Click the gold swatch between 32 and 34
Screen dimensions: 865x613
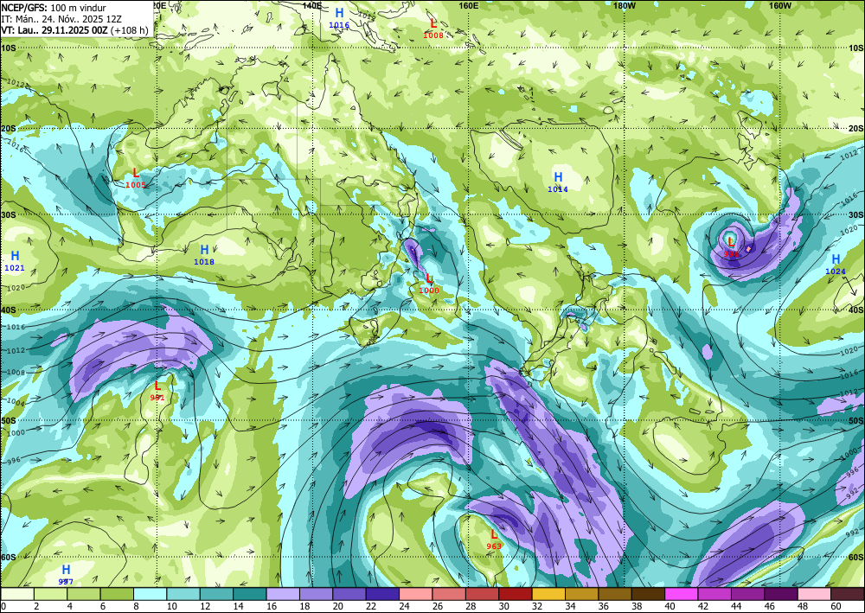[548, 594]
